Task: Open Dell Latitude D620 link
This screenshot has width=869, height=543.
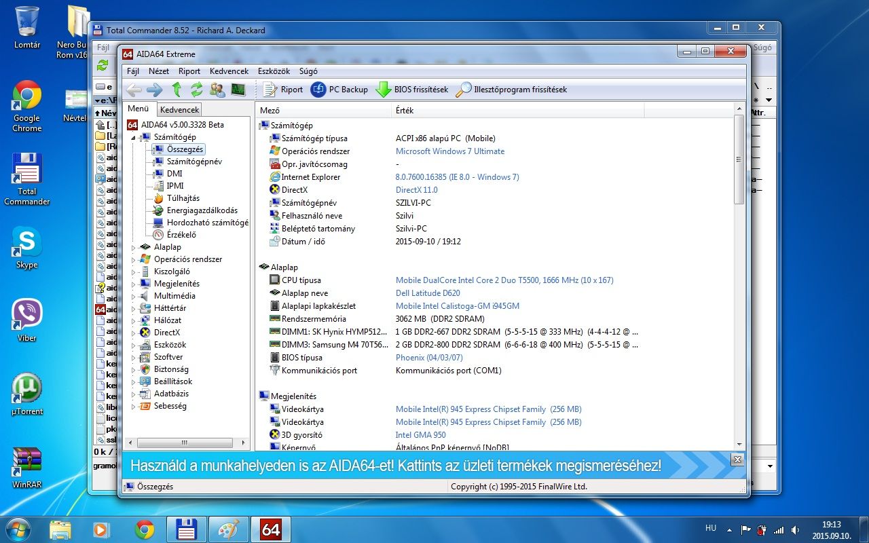Action: coord(428,293)
